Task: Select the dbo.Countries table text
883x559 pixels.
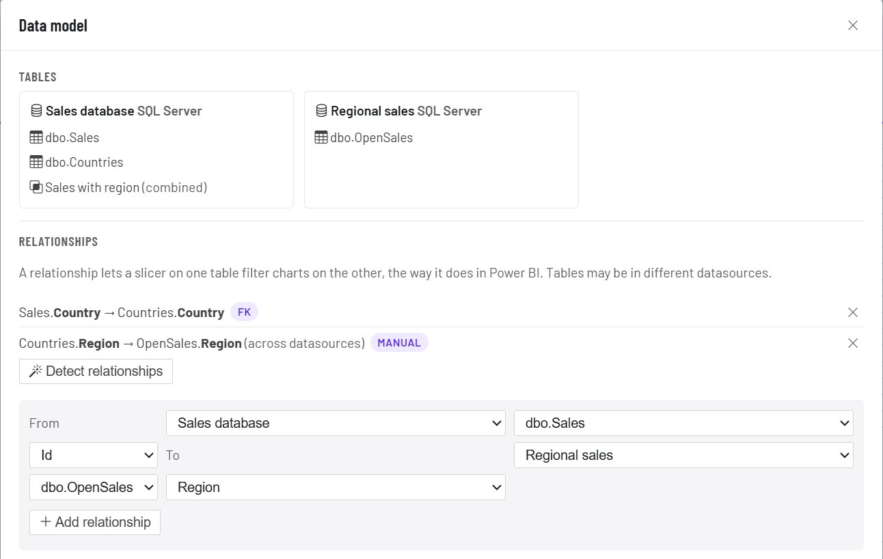Action: (84, 162)
